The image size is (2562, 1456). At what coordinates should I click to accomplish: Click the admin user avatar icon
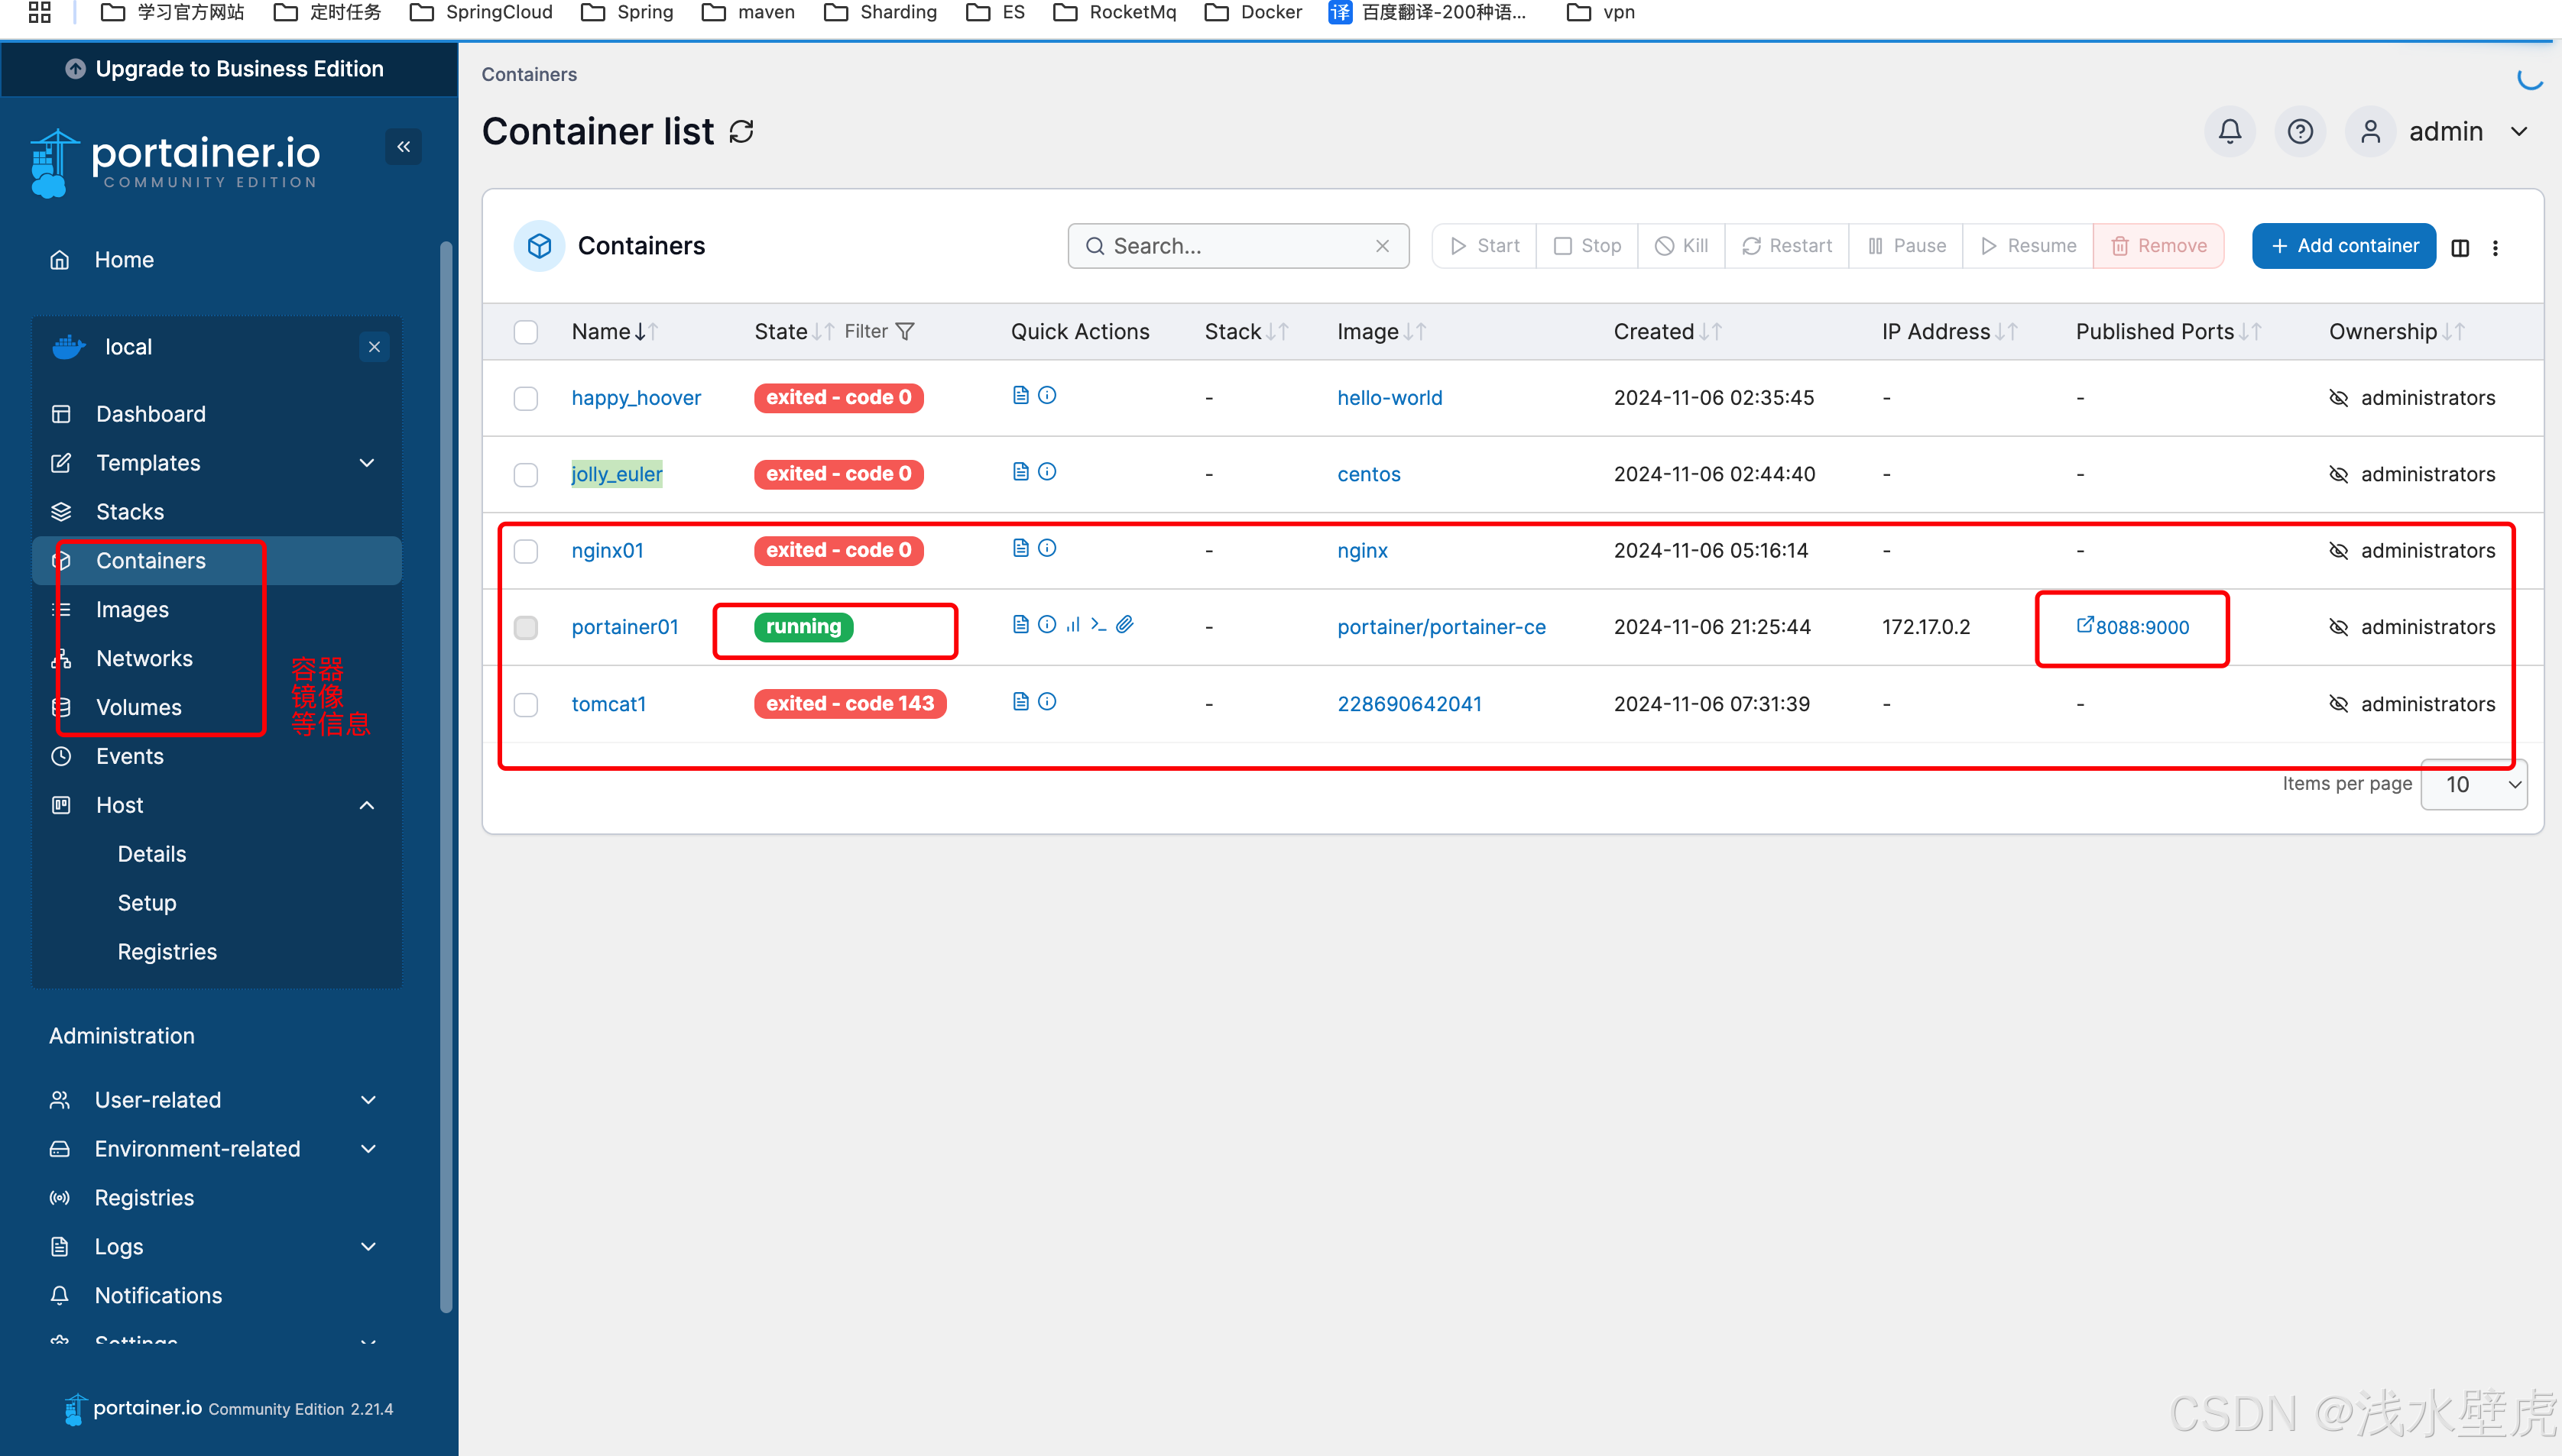coord(2370,131)
